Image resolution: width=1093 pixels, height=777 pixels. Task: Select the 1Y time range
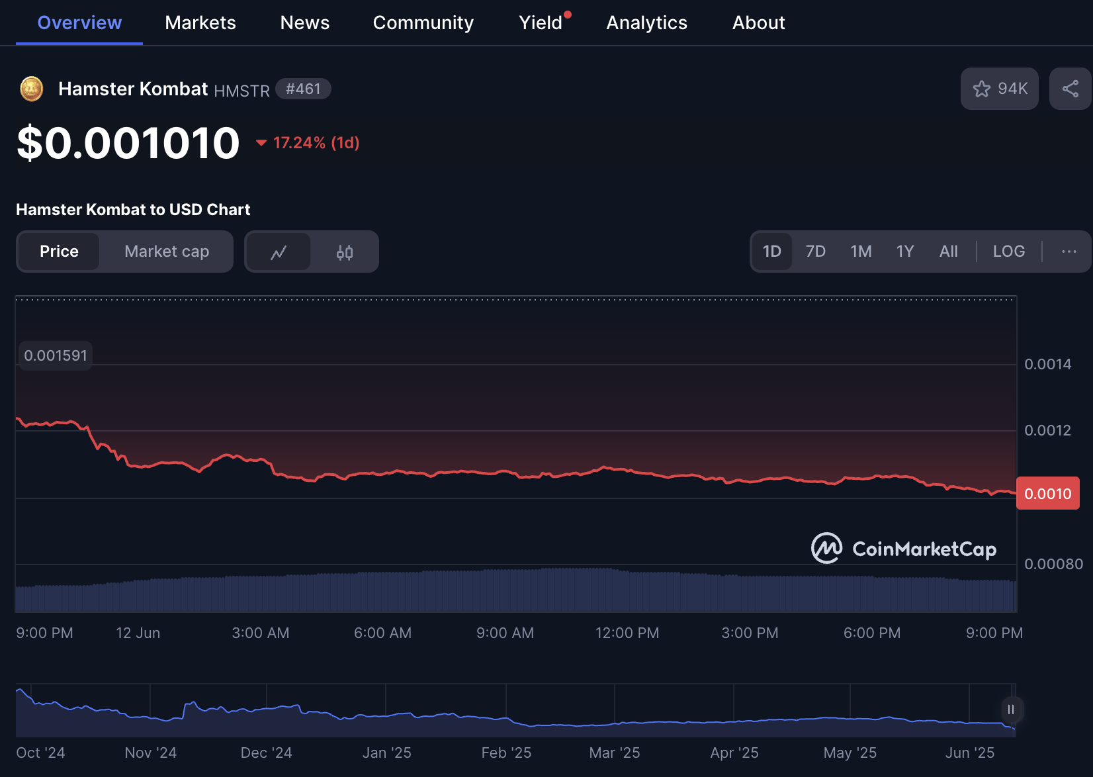click(905, 251)
